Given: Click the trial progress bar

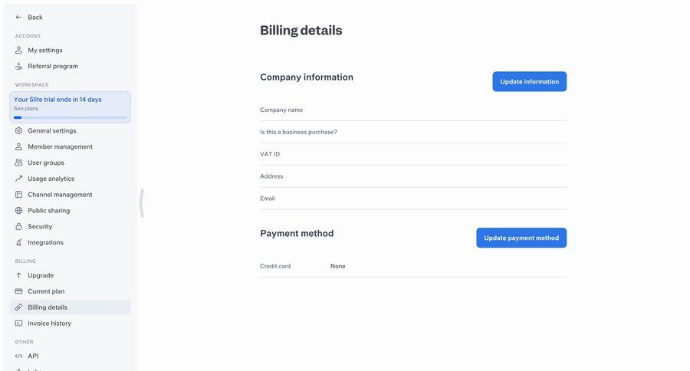Looking at the screenshot, I should point(70,117).
